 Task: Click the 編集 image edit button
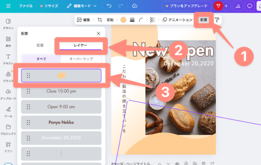coord(84,20)
